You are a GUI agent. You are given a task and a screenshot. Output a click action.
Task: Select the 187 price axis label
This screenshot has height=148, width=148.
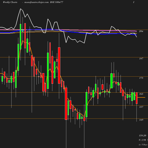click(141, 59)
